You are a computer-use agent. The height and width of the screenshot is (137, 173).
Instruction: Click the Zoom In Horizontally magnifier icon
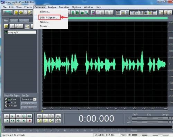pos(40,116)
